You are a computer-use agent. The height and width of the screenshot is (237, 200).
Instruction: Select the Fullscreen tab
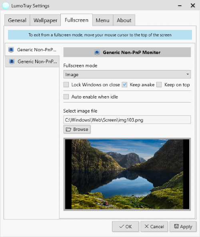76,20
